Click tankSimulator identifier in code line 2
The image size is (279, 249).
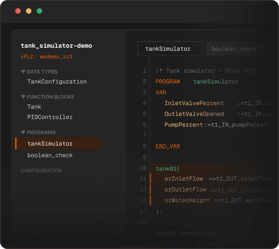click(x=216, y=82)
